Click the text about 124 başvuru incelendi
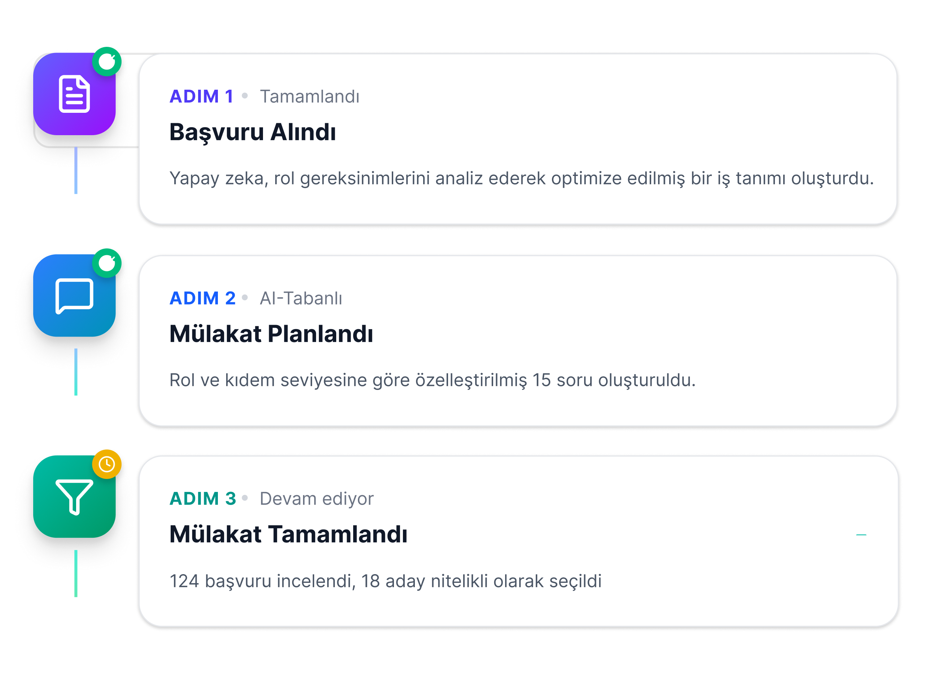The width and height of the screenshot is (934, 692). pyautogui.click(x=385, y=581)
